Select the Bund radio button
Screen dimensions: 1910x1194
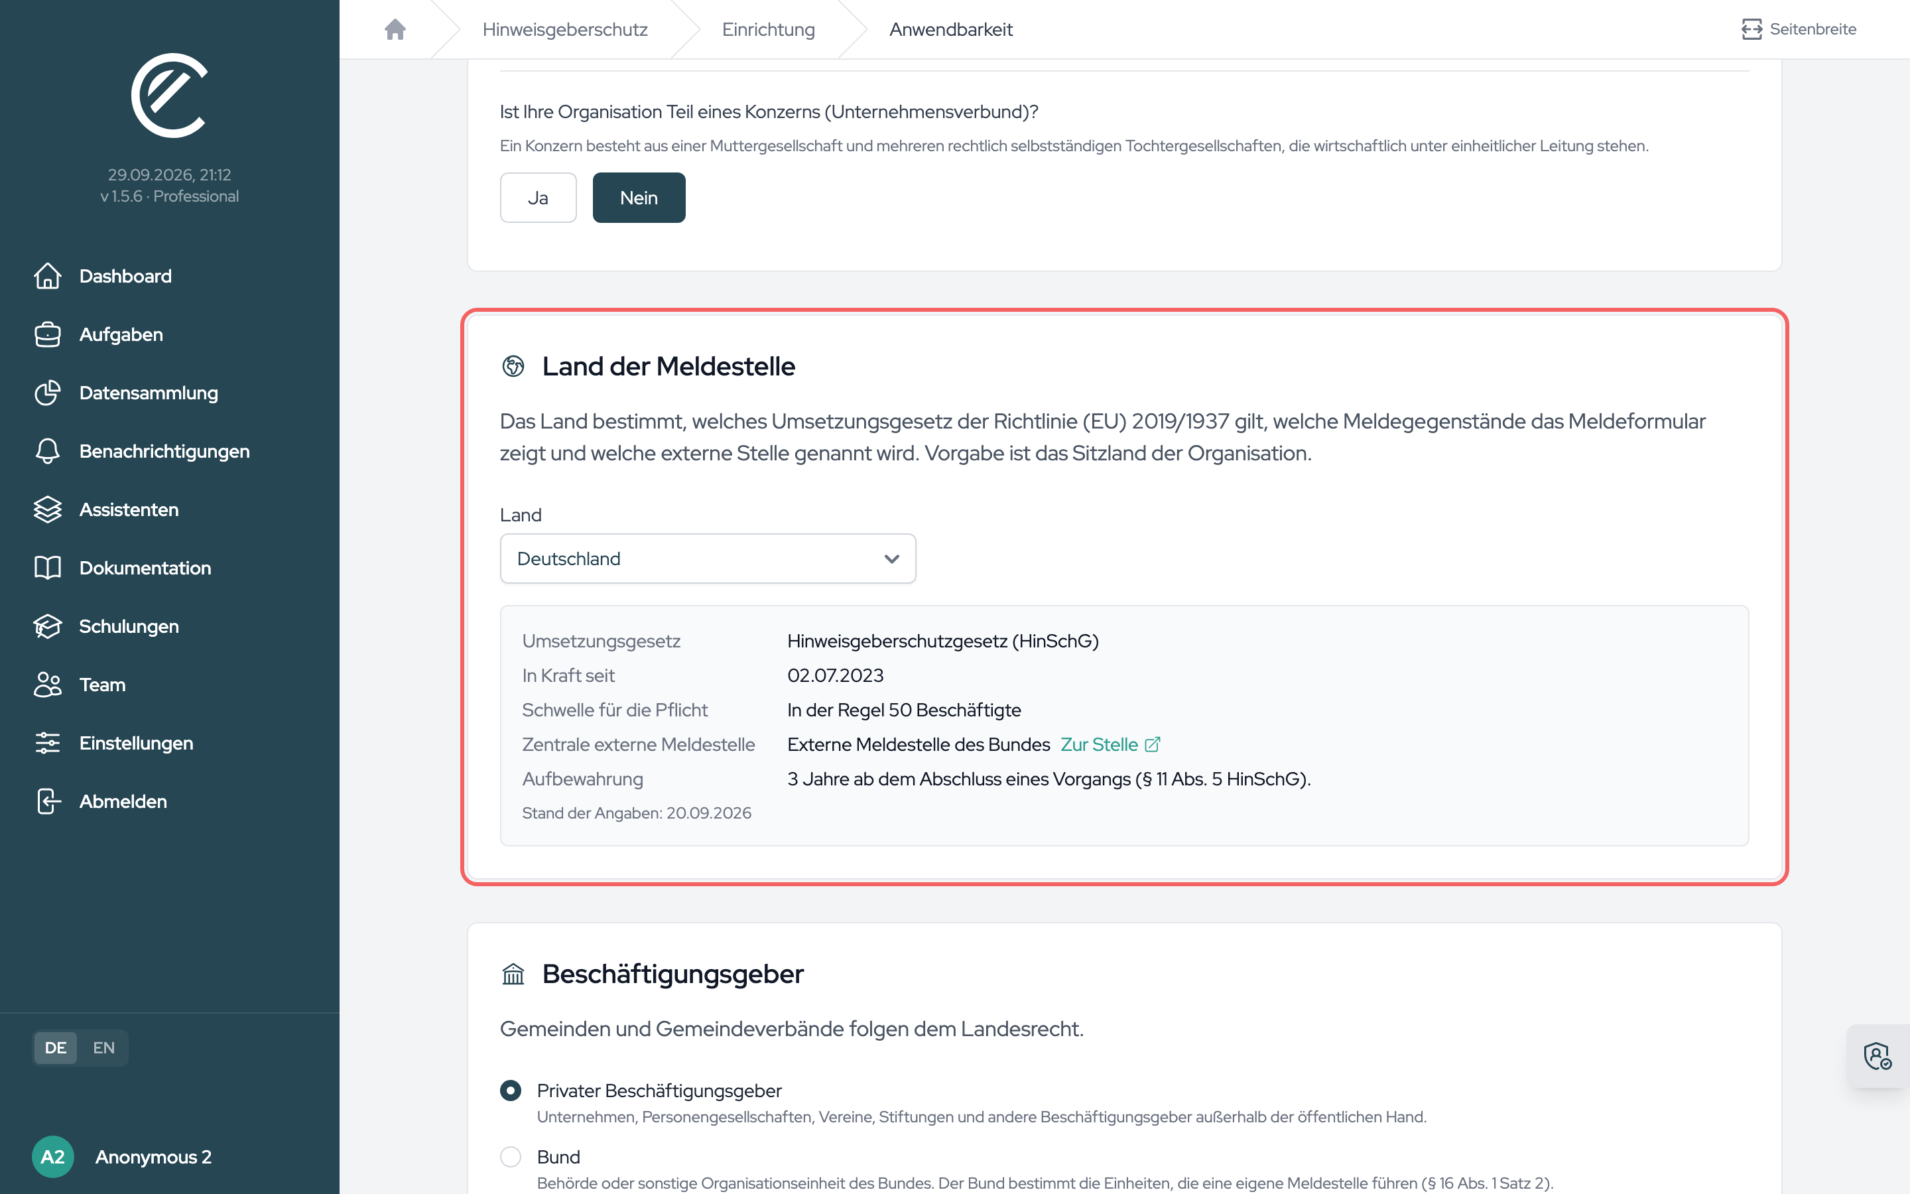511,1157
